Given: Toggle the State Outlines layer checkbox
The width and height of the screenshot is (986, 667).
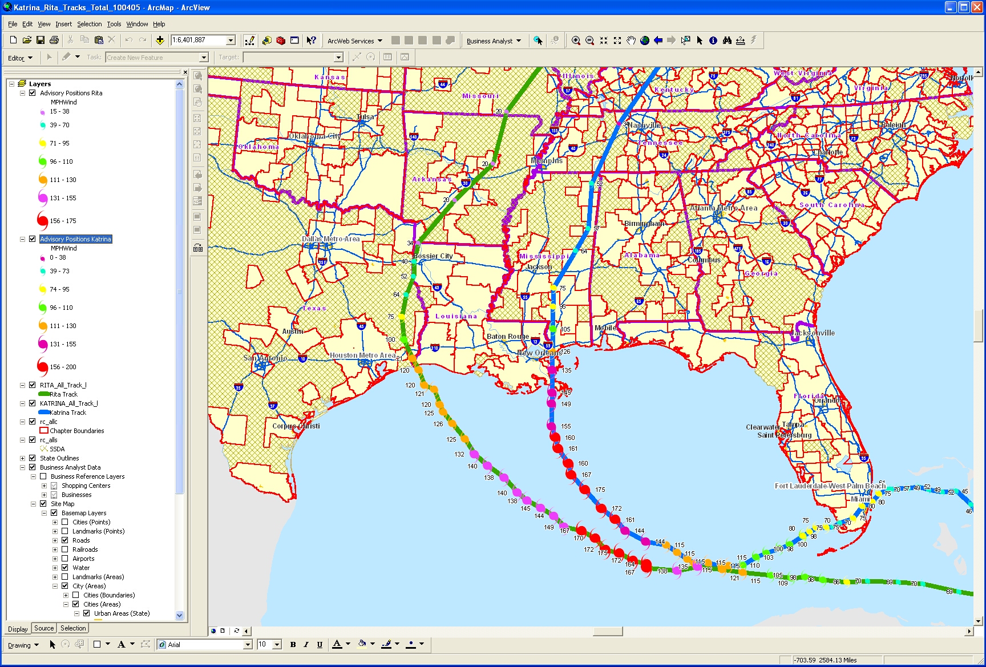Looking at the screenshot, I should pos(33,458).
